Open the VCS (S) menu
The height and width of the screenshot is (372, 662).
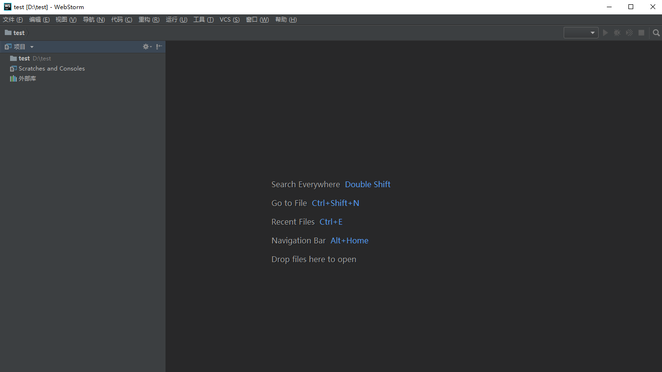pos(229,20)
